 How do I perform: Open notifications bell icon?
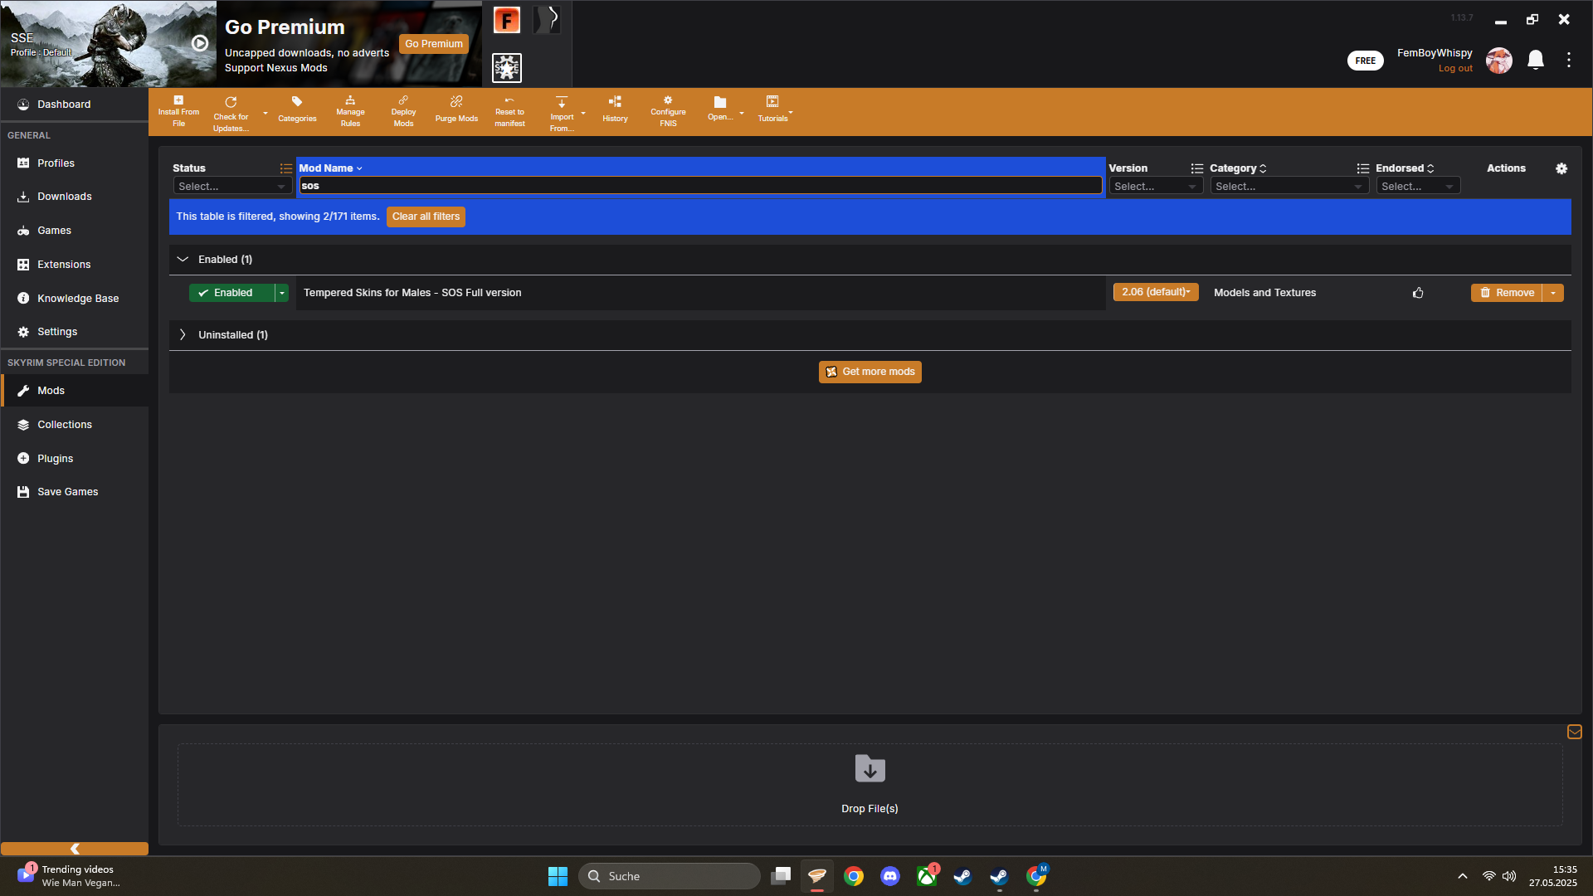[1536, 60]
